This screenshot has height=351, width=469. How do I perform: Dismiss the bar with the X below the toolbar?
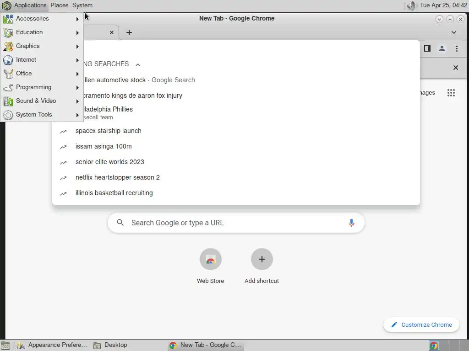point(456,68)
